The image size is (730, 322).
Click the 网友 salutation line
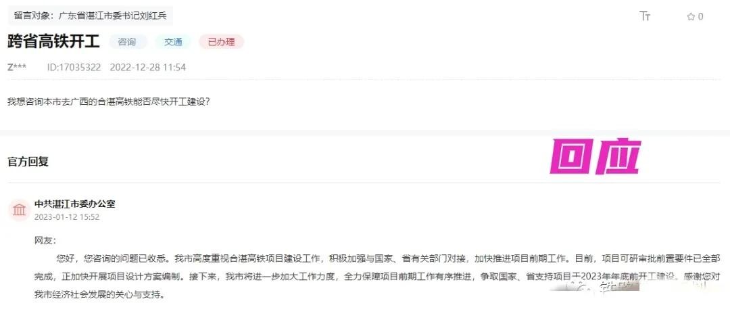pos(45,241)
